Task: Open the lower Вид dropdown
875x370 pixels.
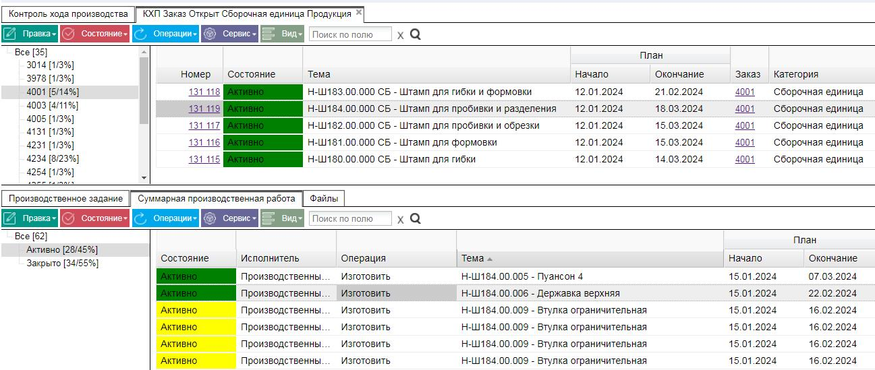Action: point(282,218)
